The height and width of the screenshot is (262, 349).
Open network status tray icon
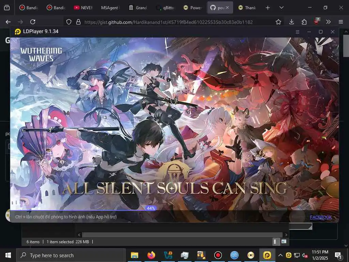click(297, 255)
